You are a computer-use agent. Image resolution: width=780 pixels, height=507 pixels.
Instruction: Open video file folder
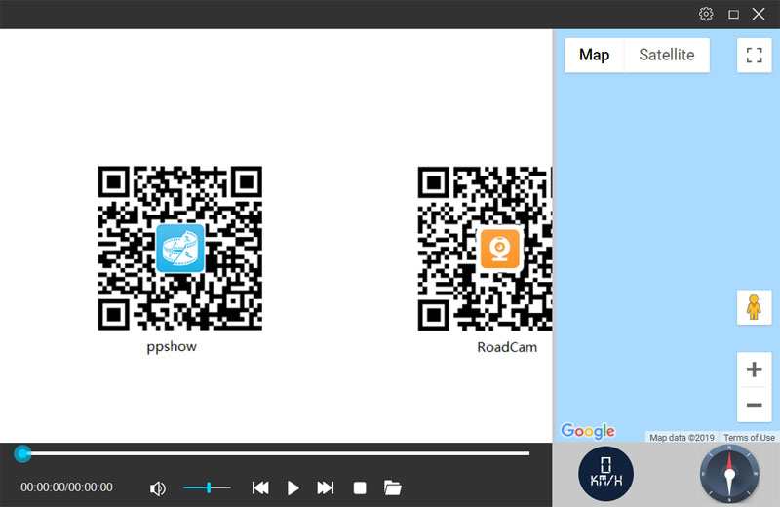pyautogui.click(x=393, y=487)
